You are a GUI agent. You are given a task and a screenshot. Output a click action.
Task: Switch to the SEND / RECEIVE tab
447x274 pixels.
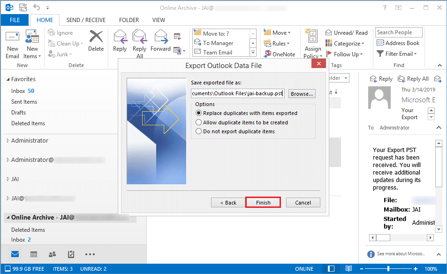(86, 20)
